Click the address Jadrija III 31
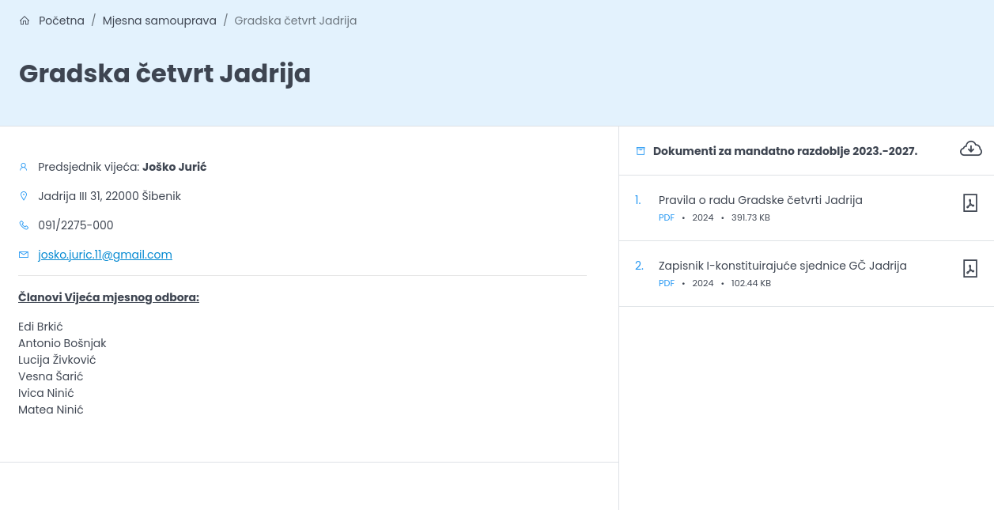This screenshot has width=994, height=510. pos(109,196)
